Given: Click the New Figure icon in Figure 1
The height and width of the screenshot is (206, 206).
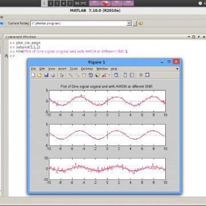Looking at the screenshot, I should coord(33,75).
